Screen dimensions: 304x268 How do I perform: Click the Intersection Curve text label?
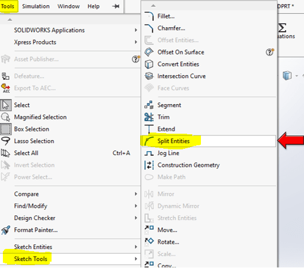181,76
